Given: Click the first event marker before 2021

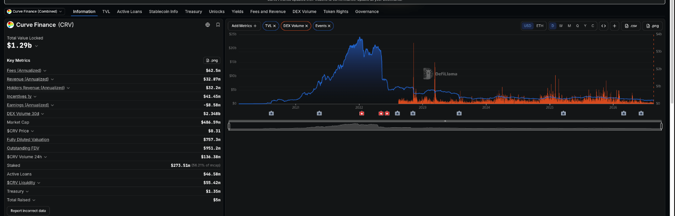Looking at the screenshot, I should pyautogui.click(x=271, y=113).
